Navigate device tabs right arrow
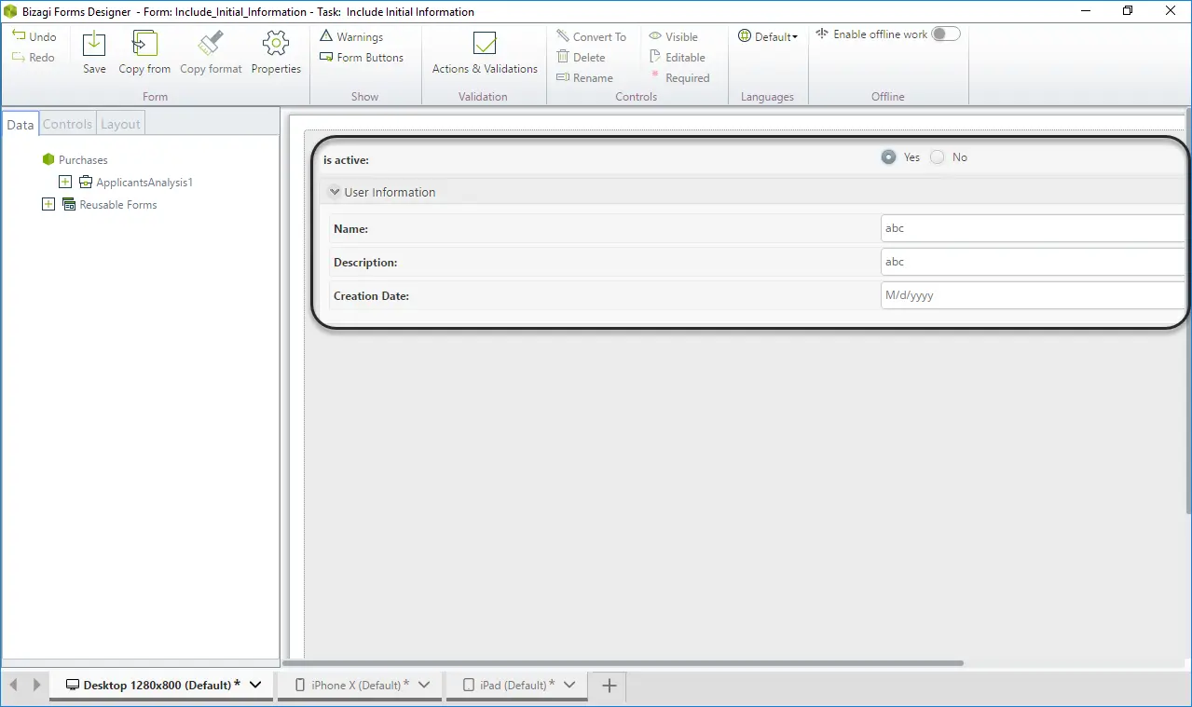Screen dimensions: 1192x707 click(37, 685)
